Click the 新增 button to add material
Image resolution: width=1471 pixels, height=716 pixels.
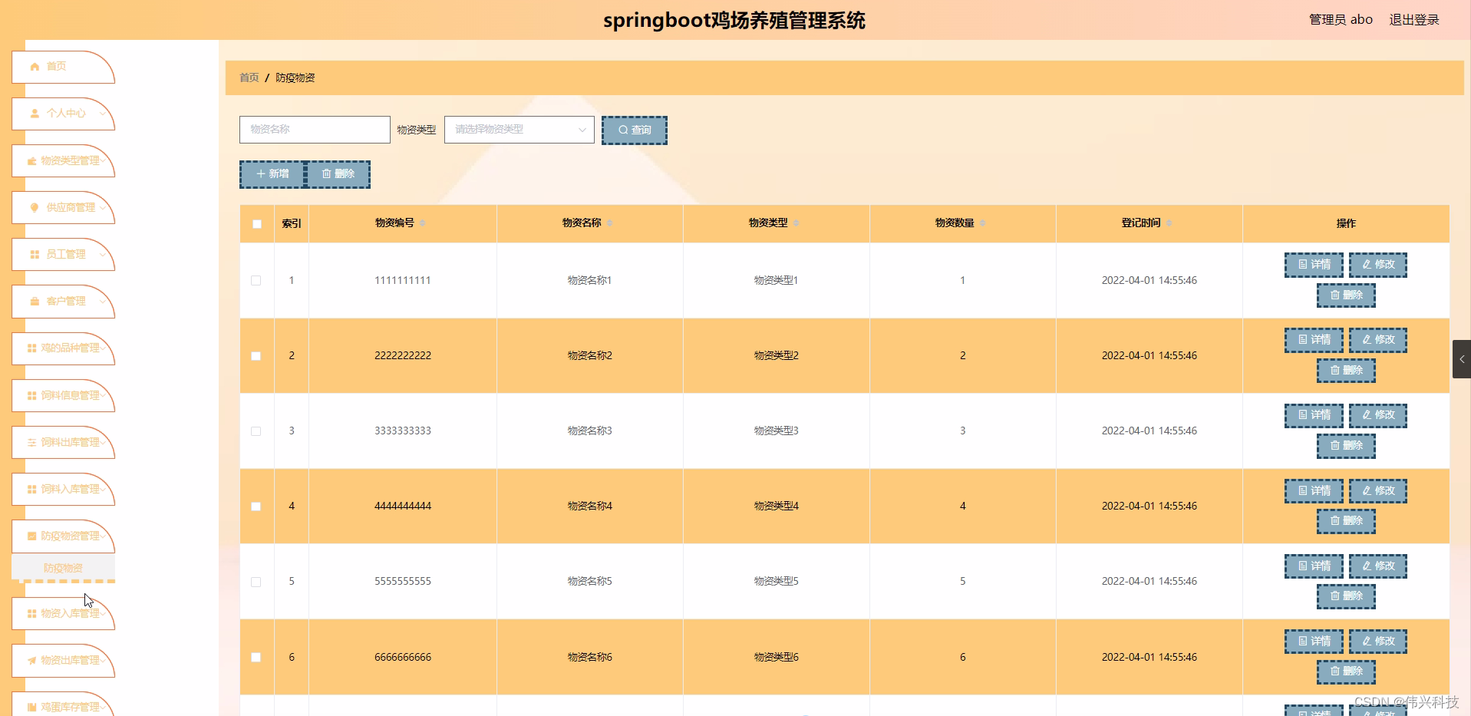pos(272,174)
